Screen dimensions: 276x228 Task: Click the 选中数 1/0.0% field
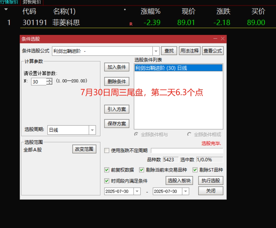click(x=210, y=160)
